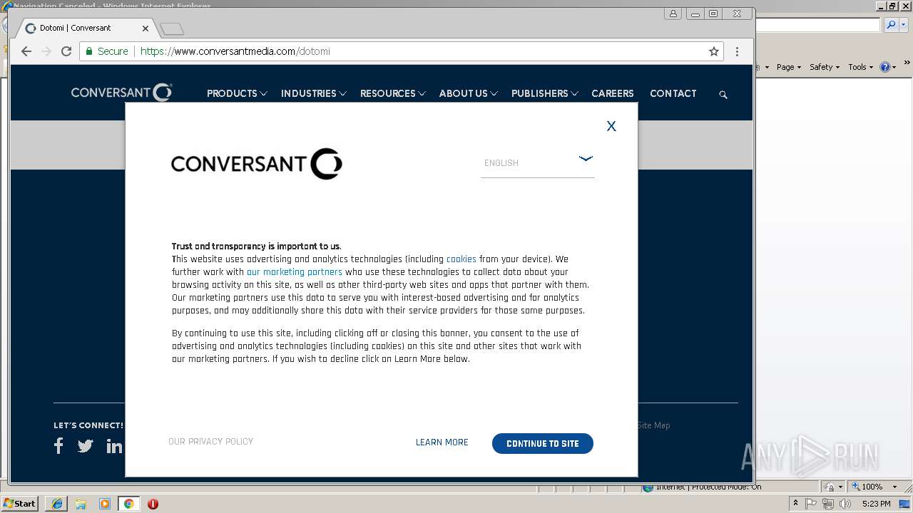Click the 5:23 PM taskbar clock
Viewport: 913px width, 513px height.
[x=877, y=504]
